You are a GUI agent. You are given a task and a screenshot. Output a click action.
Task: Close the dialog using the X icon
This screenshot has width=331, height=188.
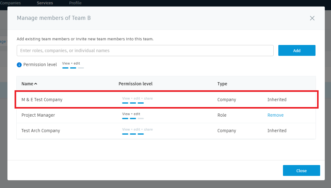[x=312, y=18]
